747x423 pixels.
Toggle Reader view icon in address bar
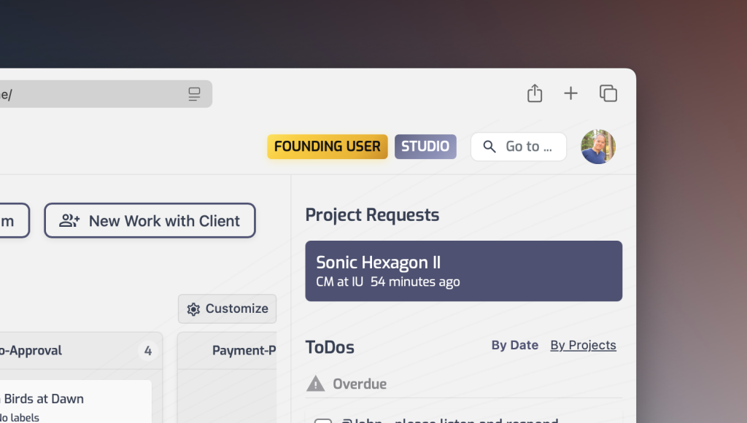click(194, 94)
